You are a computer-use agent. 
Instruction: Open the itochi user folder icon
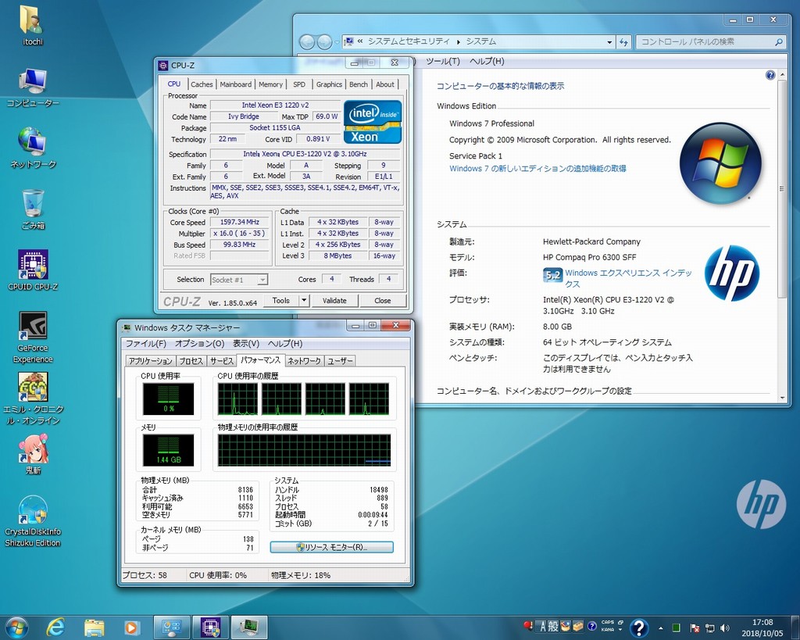pos(32,24)
